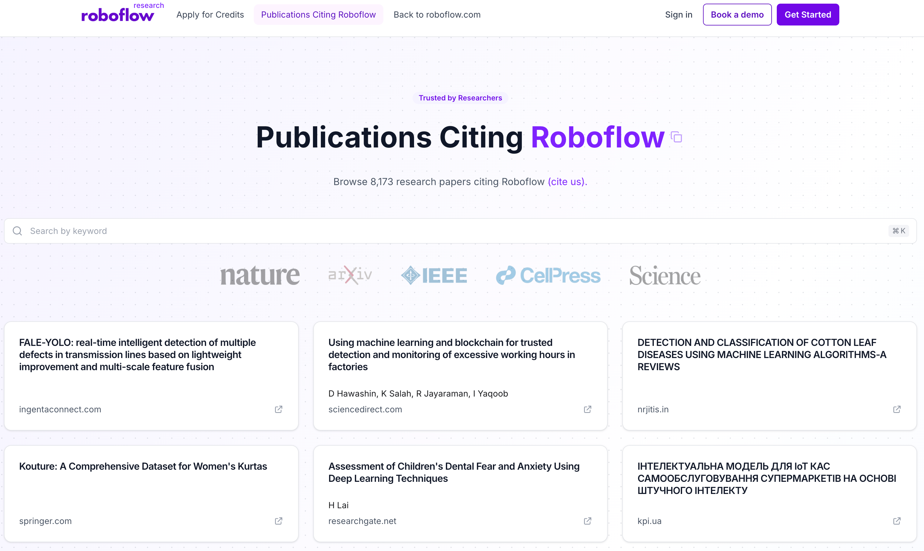Open the sciencedirect.com paper with its external link icon
Viewport: 924px width, 551px height.
[587, 409]
